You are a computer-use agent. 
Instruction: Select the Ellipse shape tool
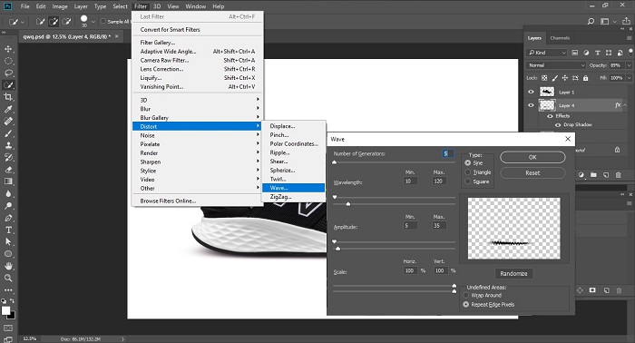(8, 254)
